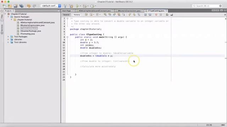The width and height of the screenshot is (227, 127).
Task: Click the Previous Bookmark icon
Action: (x=130, y=15)
